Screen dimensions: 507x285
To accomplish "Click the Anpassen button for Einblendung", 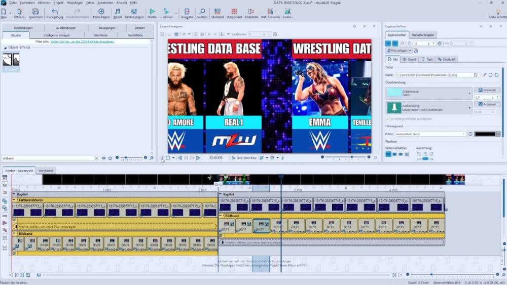I will 487,90.
